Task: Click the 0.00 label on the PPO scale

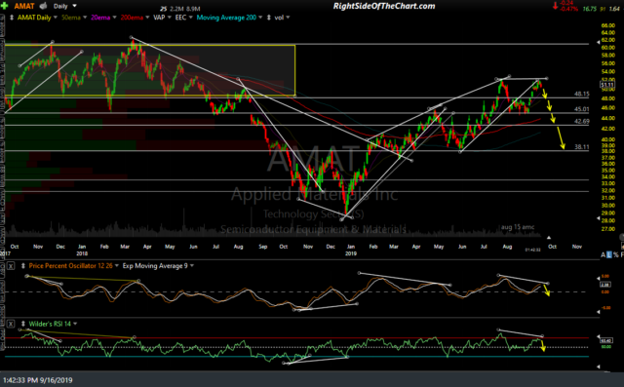Action: tap(604, 291)
